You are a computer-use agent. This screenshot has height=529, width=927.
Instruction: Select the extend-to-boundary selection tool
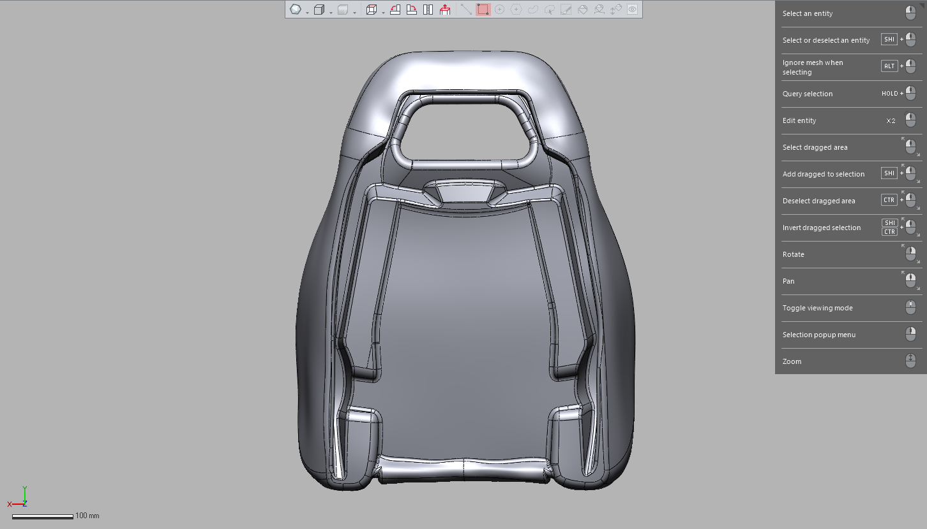pyautogui.click(x=599, y=10)
